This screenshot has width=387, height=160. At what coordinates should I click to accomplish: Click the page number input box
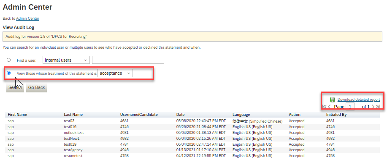coord(350,107)
